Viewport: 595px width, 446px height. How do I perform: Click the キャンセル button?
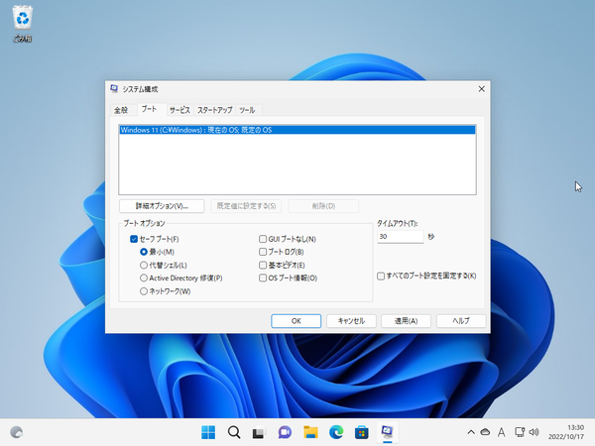[351, 321]
